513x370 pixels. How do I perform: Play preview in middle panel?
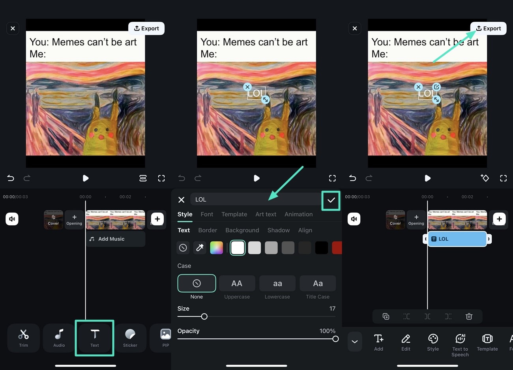(256, 178)
